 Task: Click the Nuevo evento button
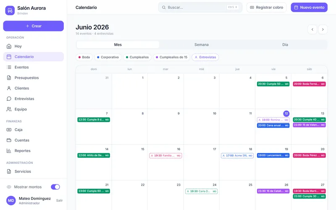(309, 8)
